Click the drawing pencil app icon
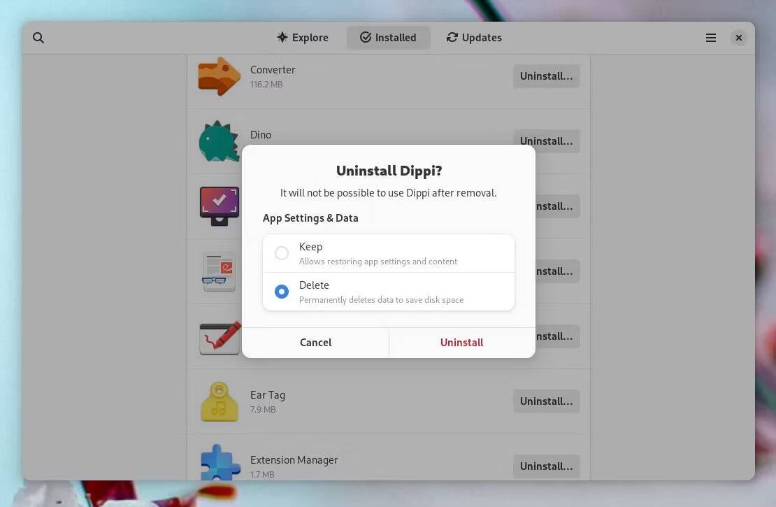This screenshot has height=507, width=776. point(220,338)
